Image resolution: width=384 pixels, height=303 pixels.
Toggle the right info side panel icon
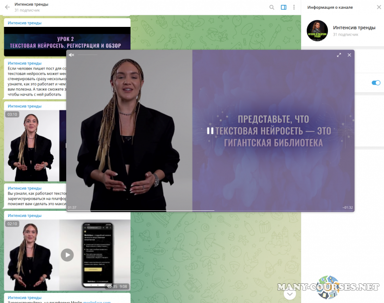[x=284, y=7]
